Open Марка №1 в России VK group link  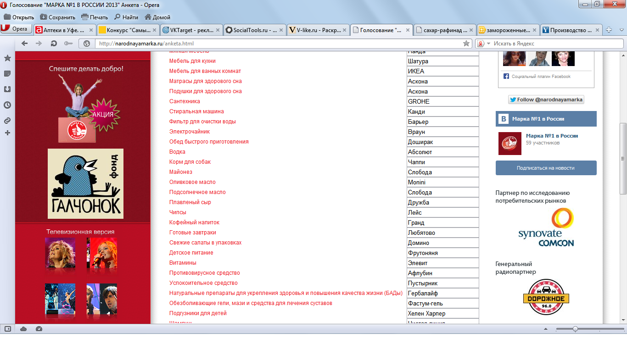pyautogui.click(x=552, y=136)
